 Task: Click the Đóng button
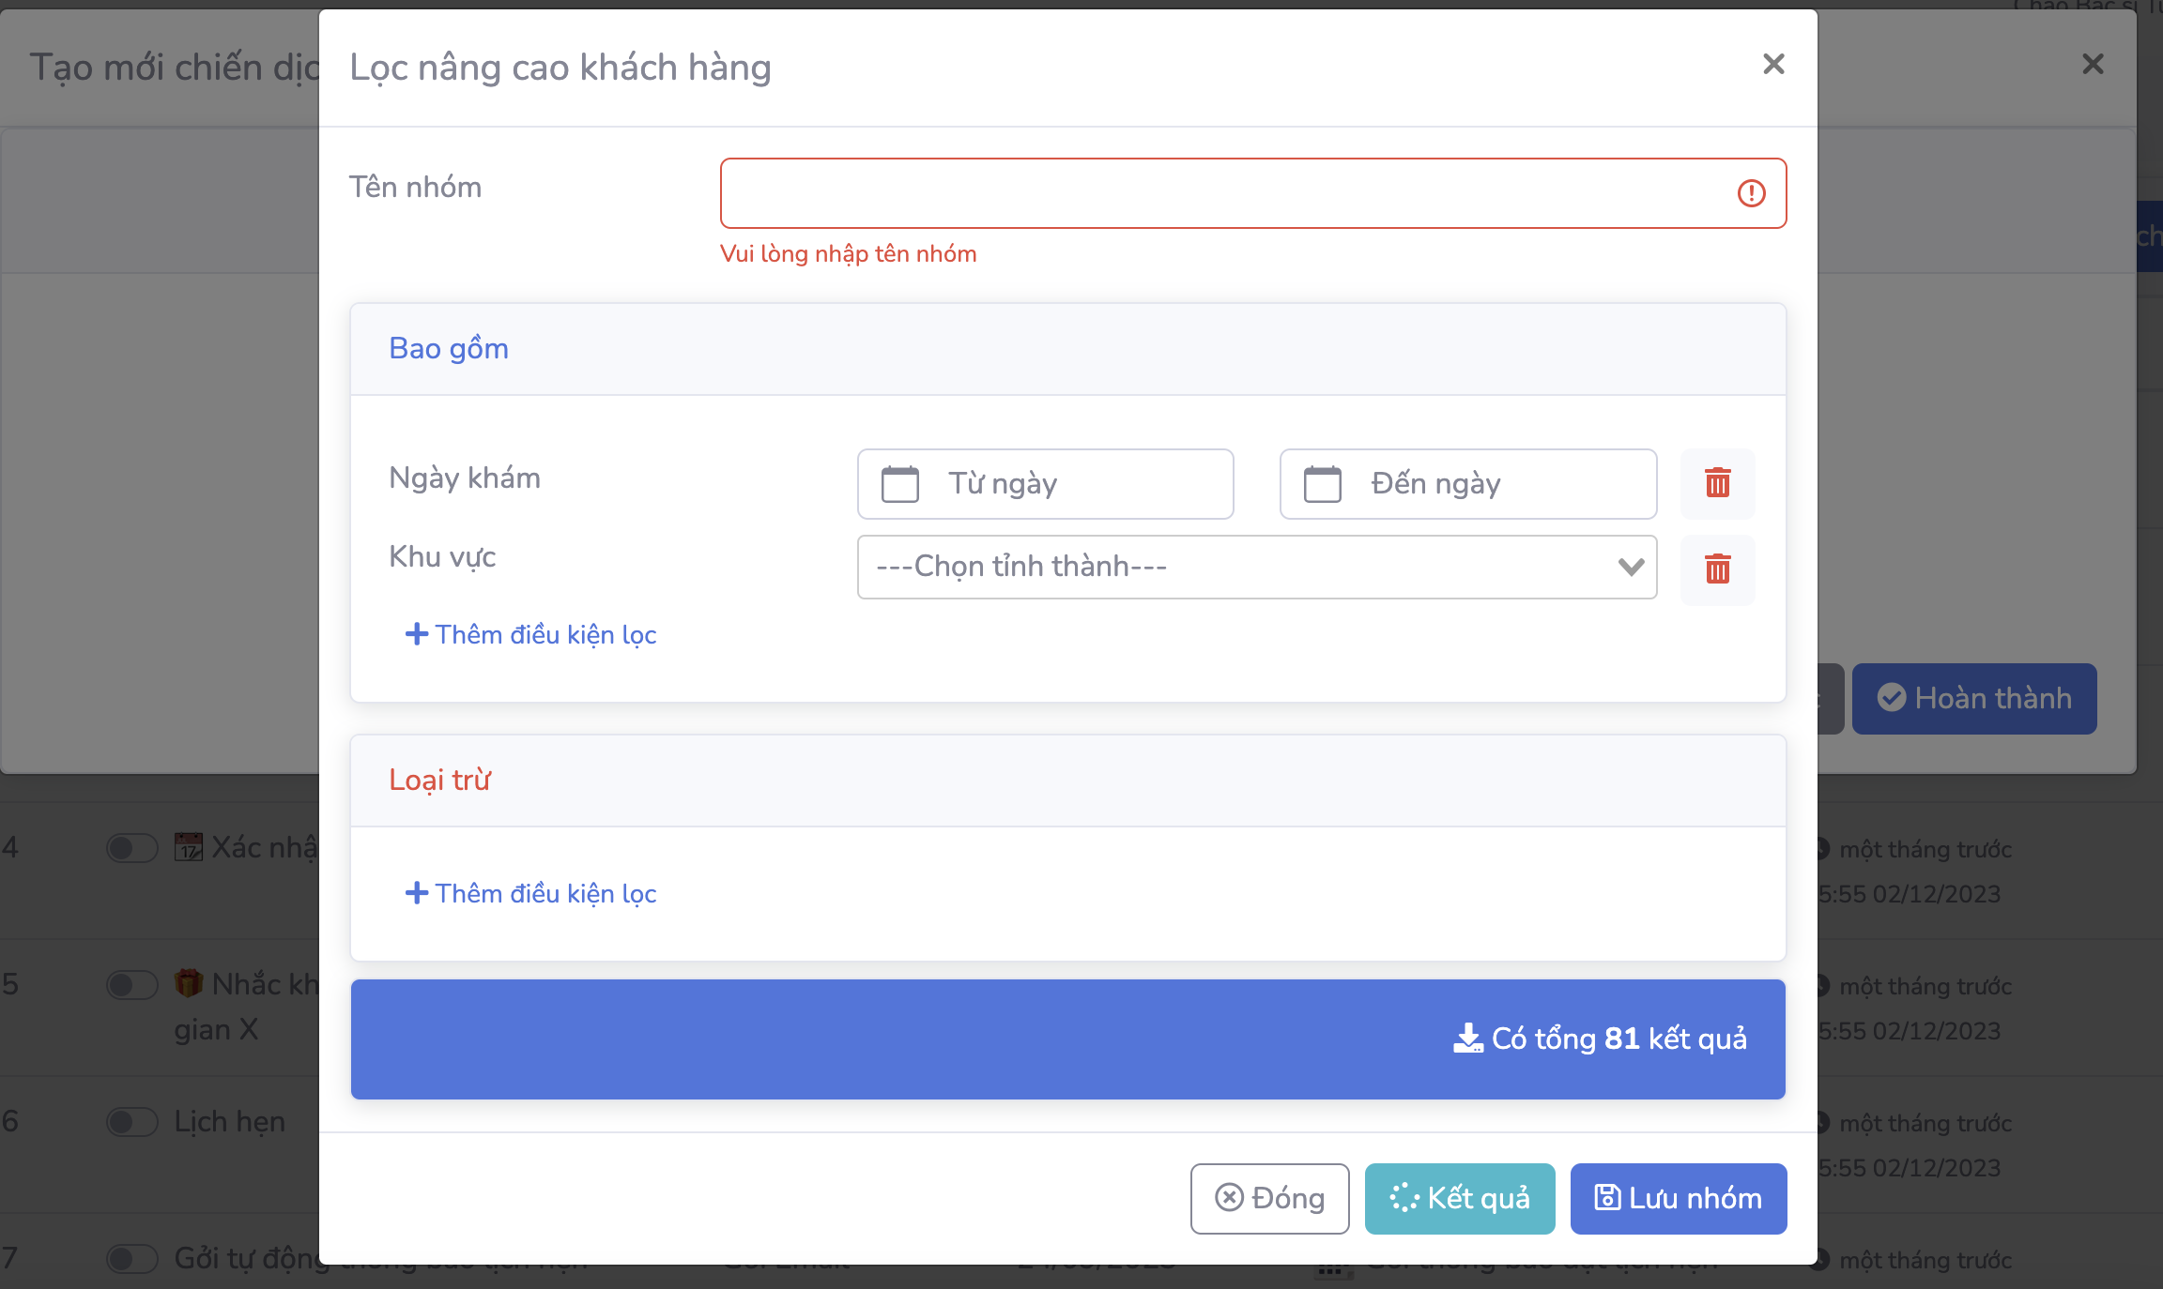[x=1269, y=1198]
